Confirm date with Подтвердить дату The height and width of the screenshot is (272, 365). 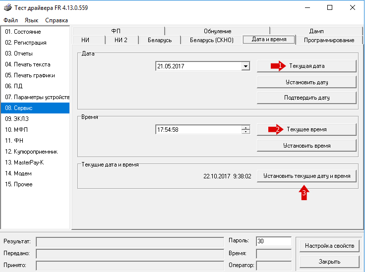point(306,98)
